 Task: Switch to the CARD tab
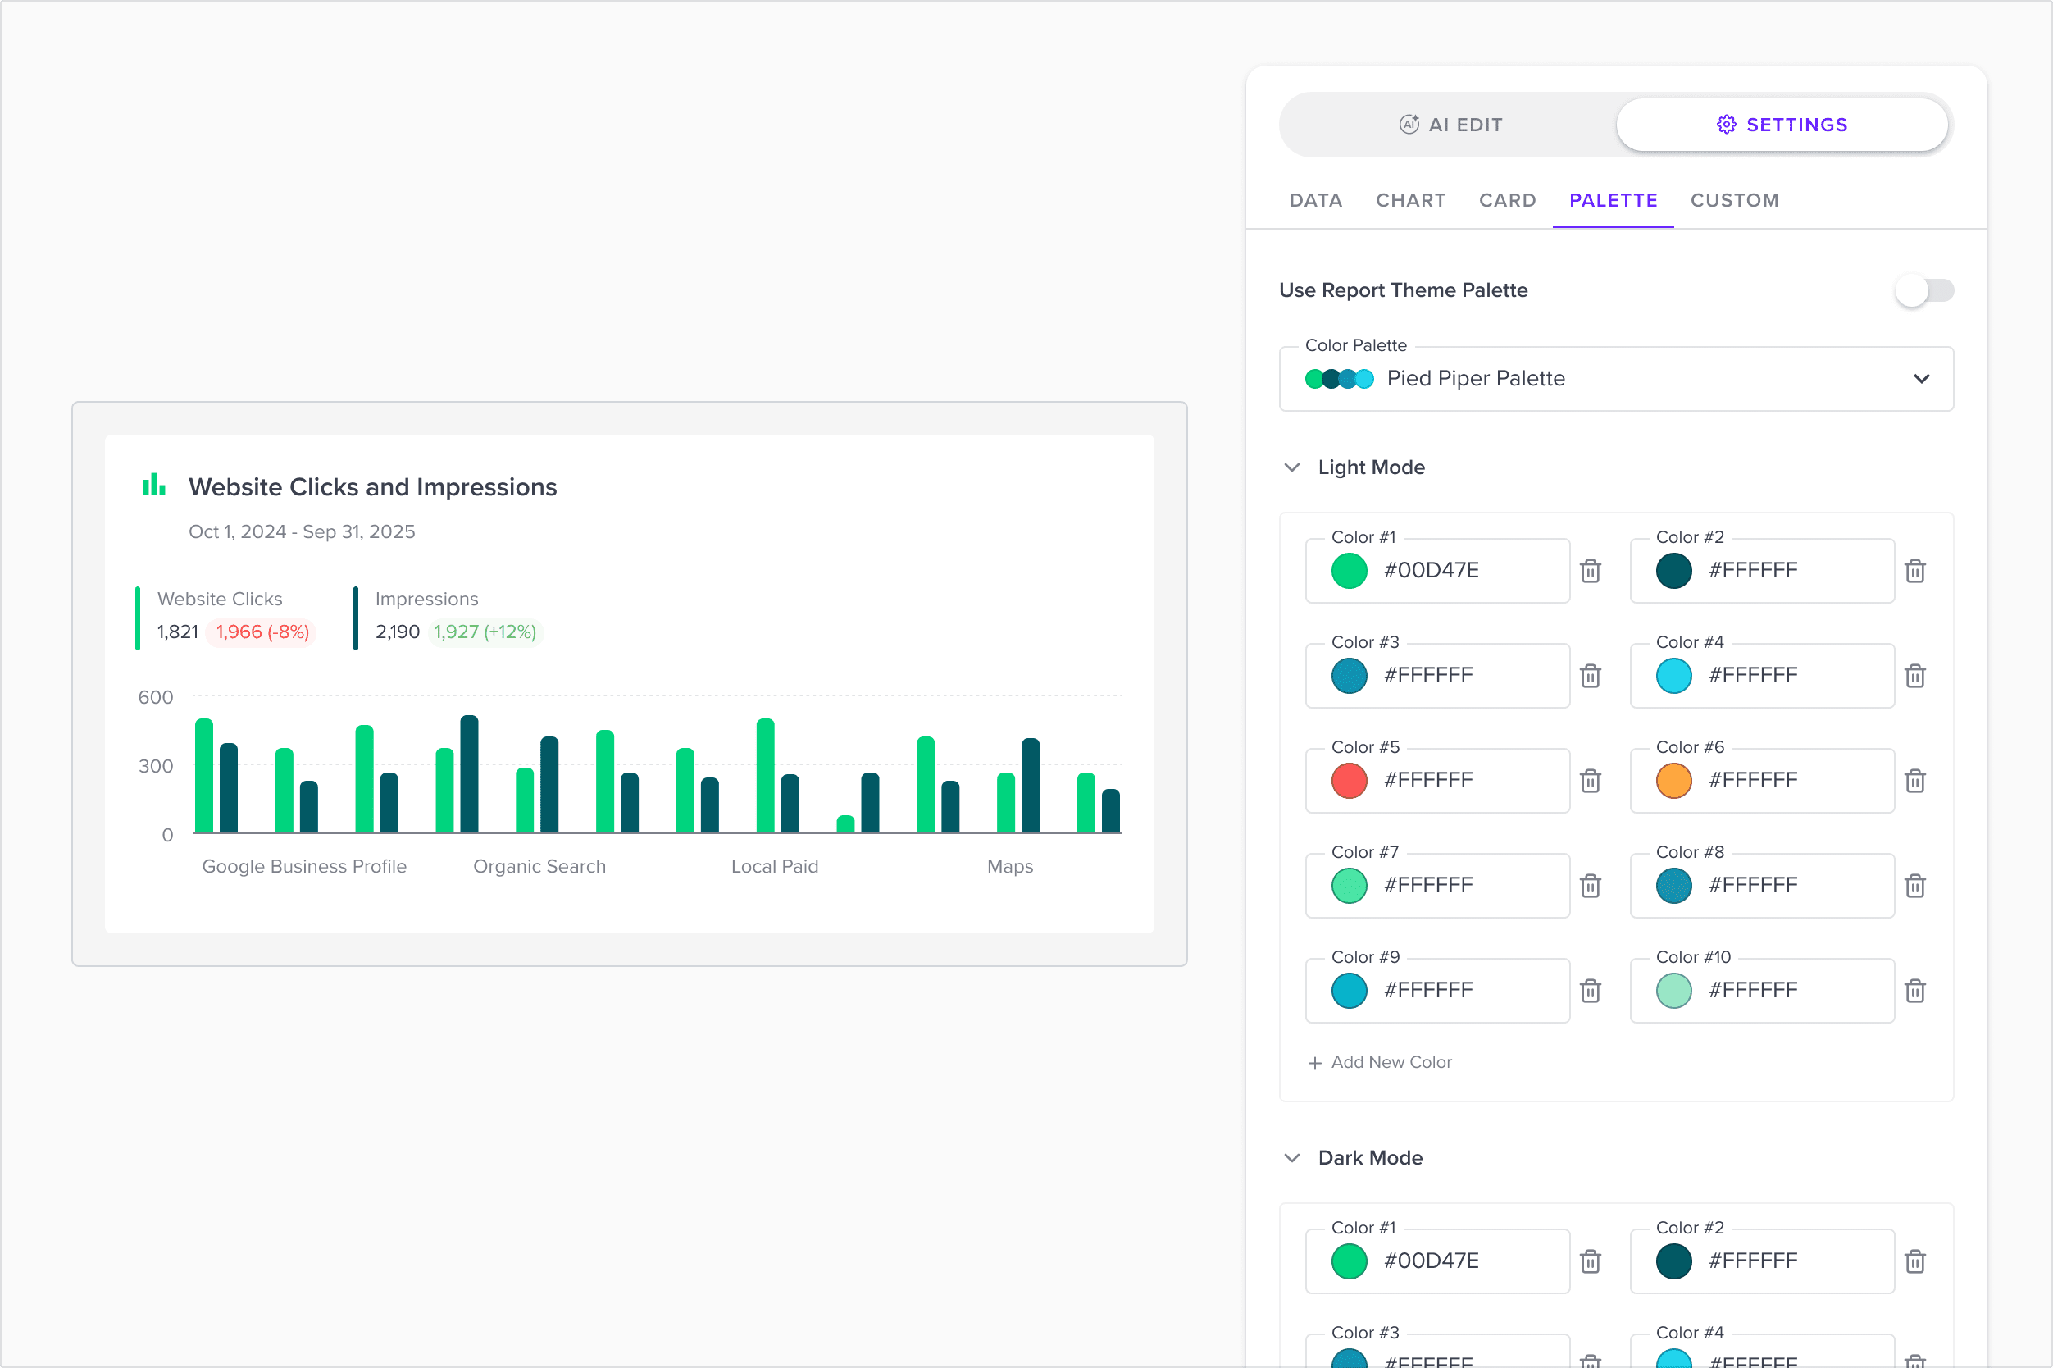coord(1507,201)
